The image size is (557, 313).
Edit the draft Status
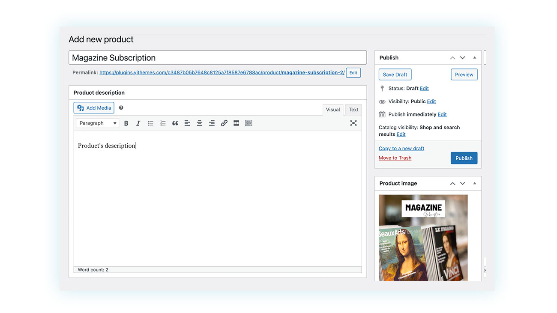coord(424,89)
